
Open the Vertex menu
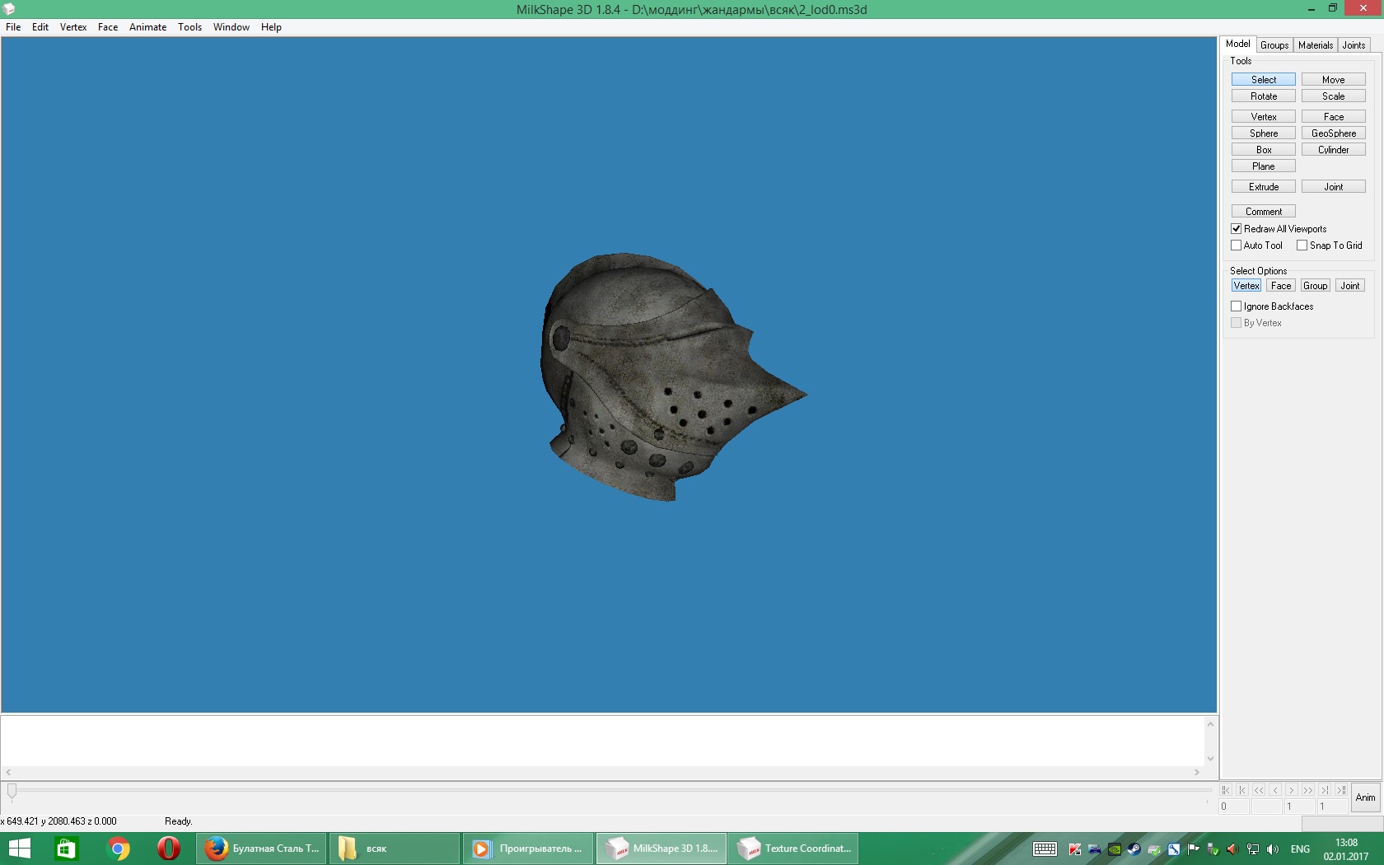[x=73, y=27]
